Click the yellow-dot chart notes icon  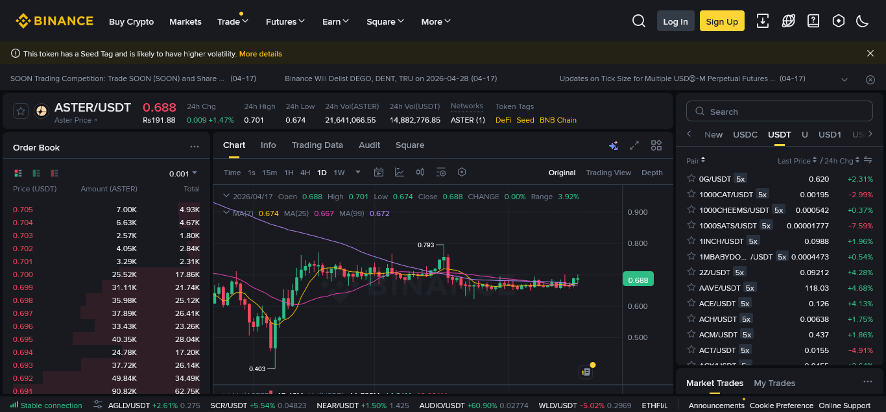pos(586,371)
